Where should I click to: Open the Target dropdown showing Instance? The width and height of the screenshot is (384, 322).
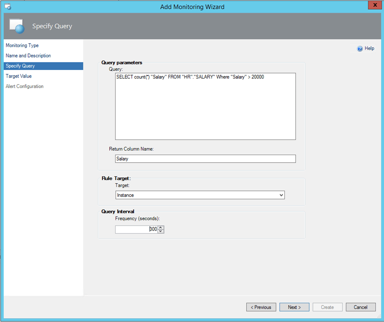click(x=200, y=195)
